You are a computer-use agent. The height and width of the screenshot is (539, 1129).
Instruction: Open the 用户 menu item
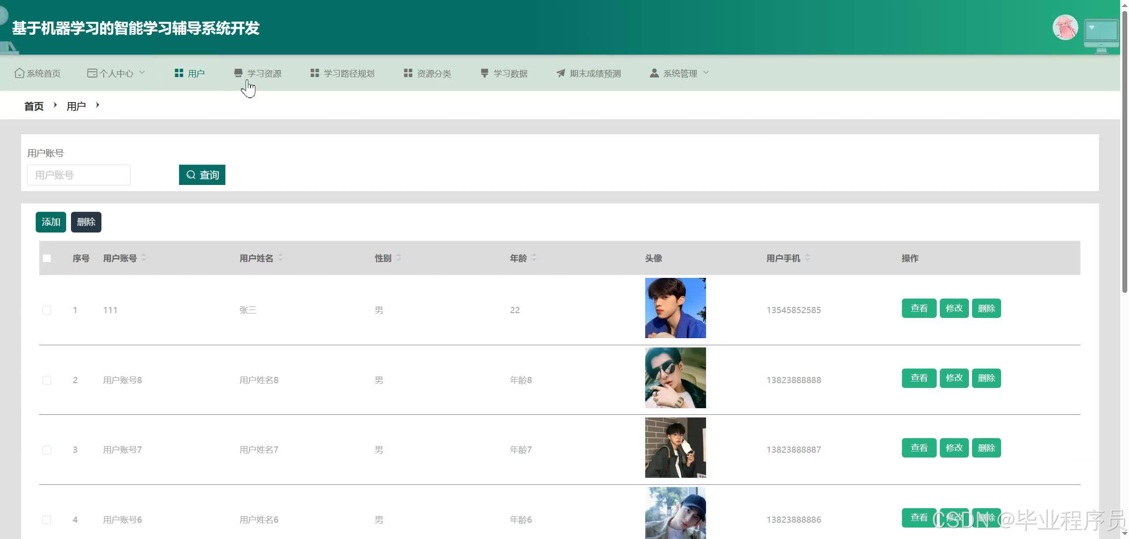pos(190,73)
